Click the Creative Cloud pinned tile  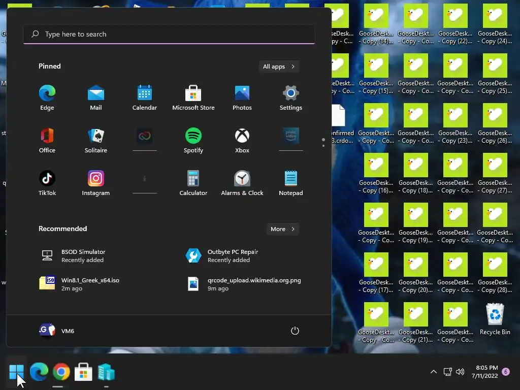(145, 139)
